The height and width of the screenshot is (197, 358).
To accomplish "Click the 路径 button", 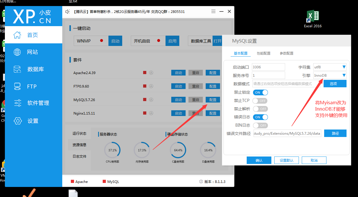I will tap(335, 133).
